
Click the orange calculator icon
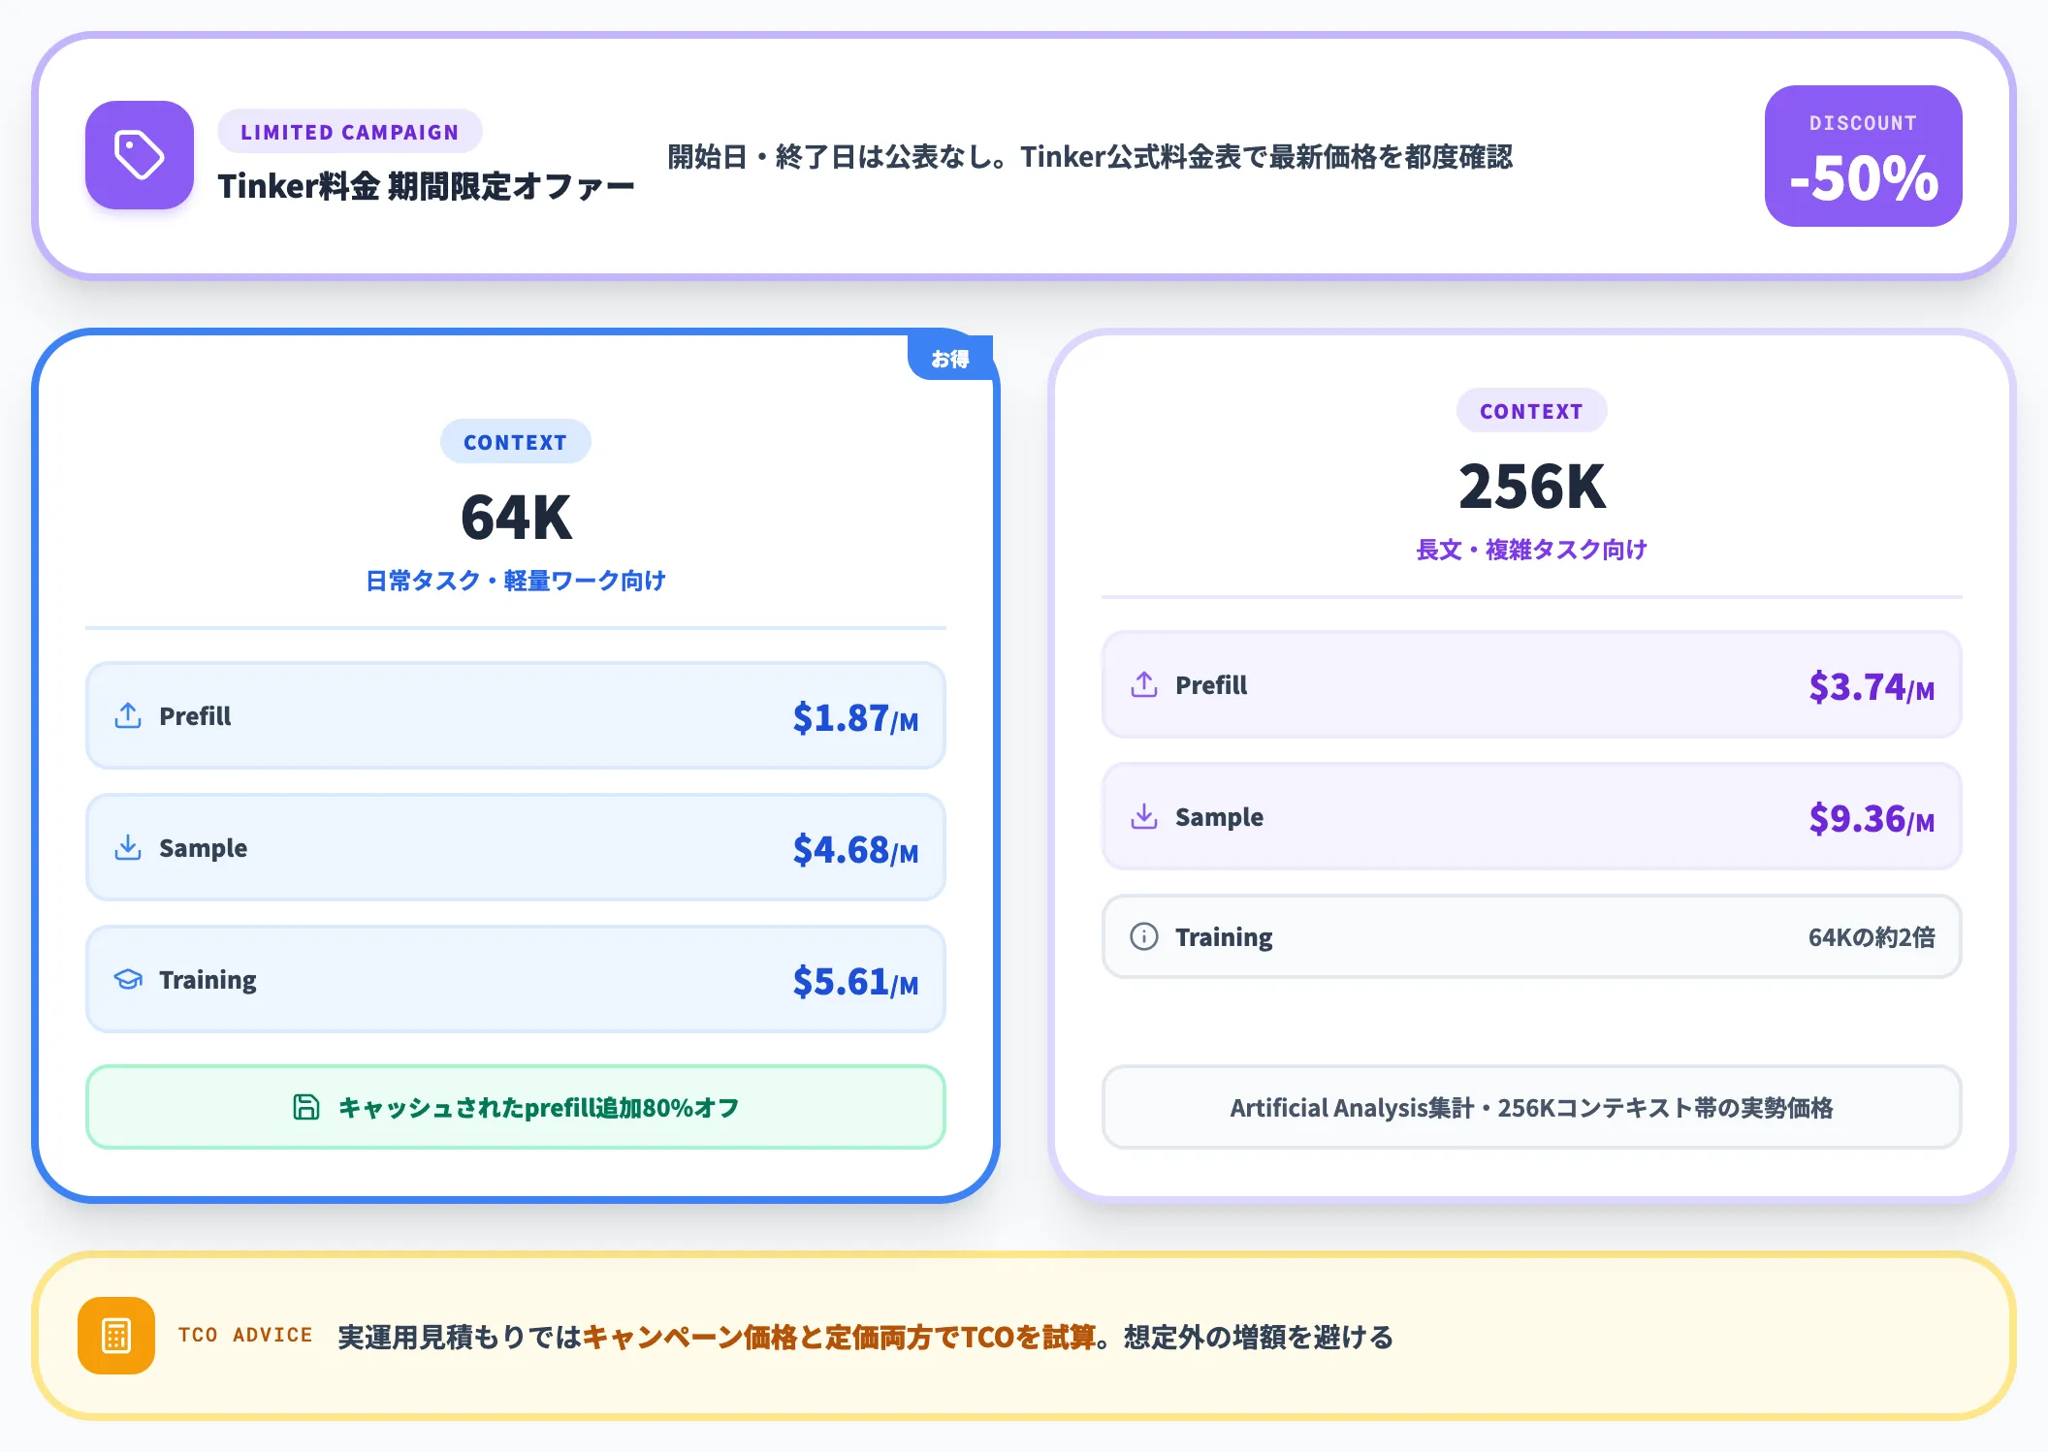(x=116, y=1336)
